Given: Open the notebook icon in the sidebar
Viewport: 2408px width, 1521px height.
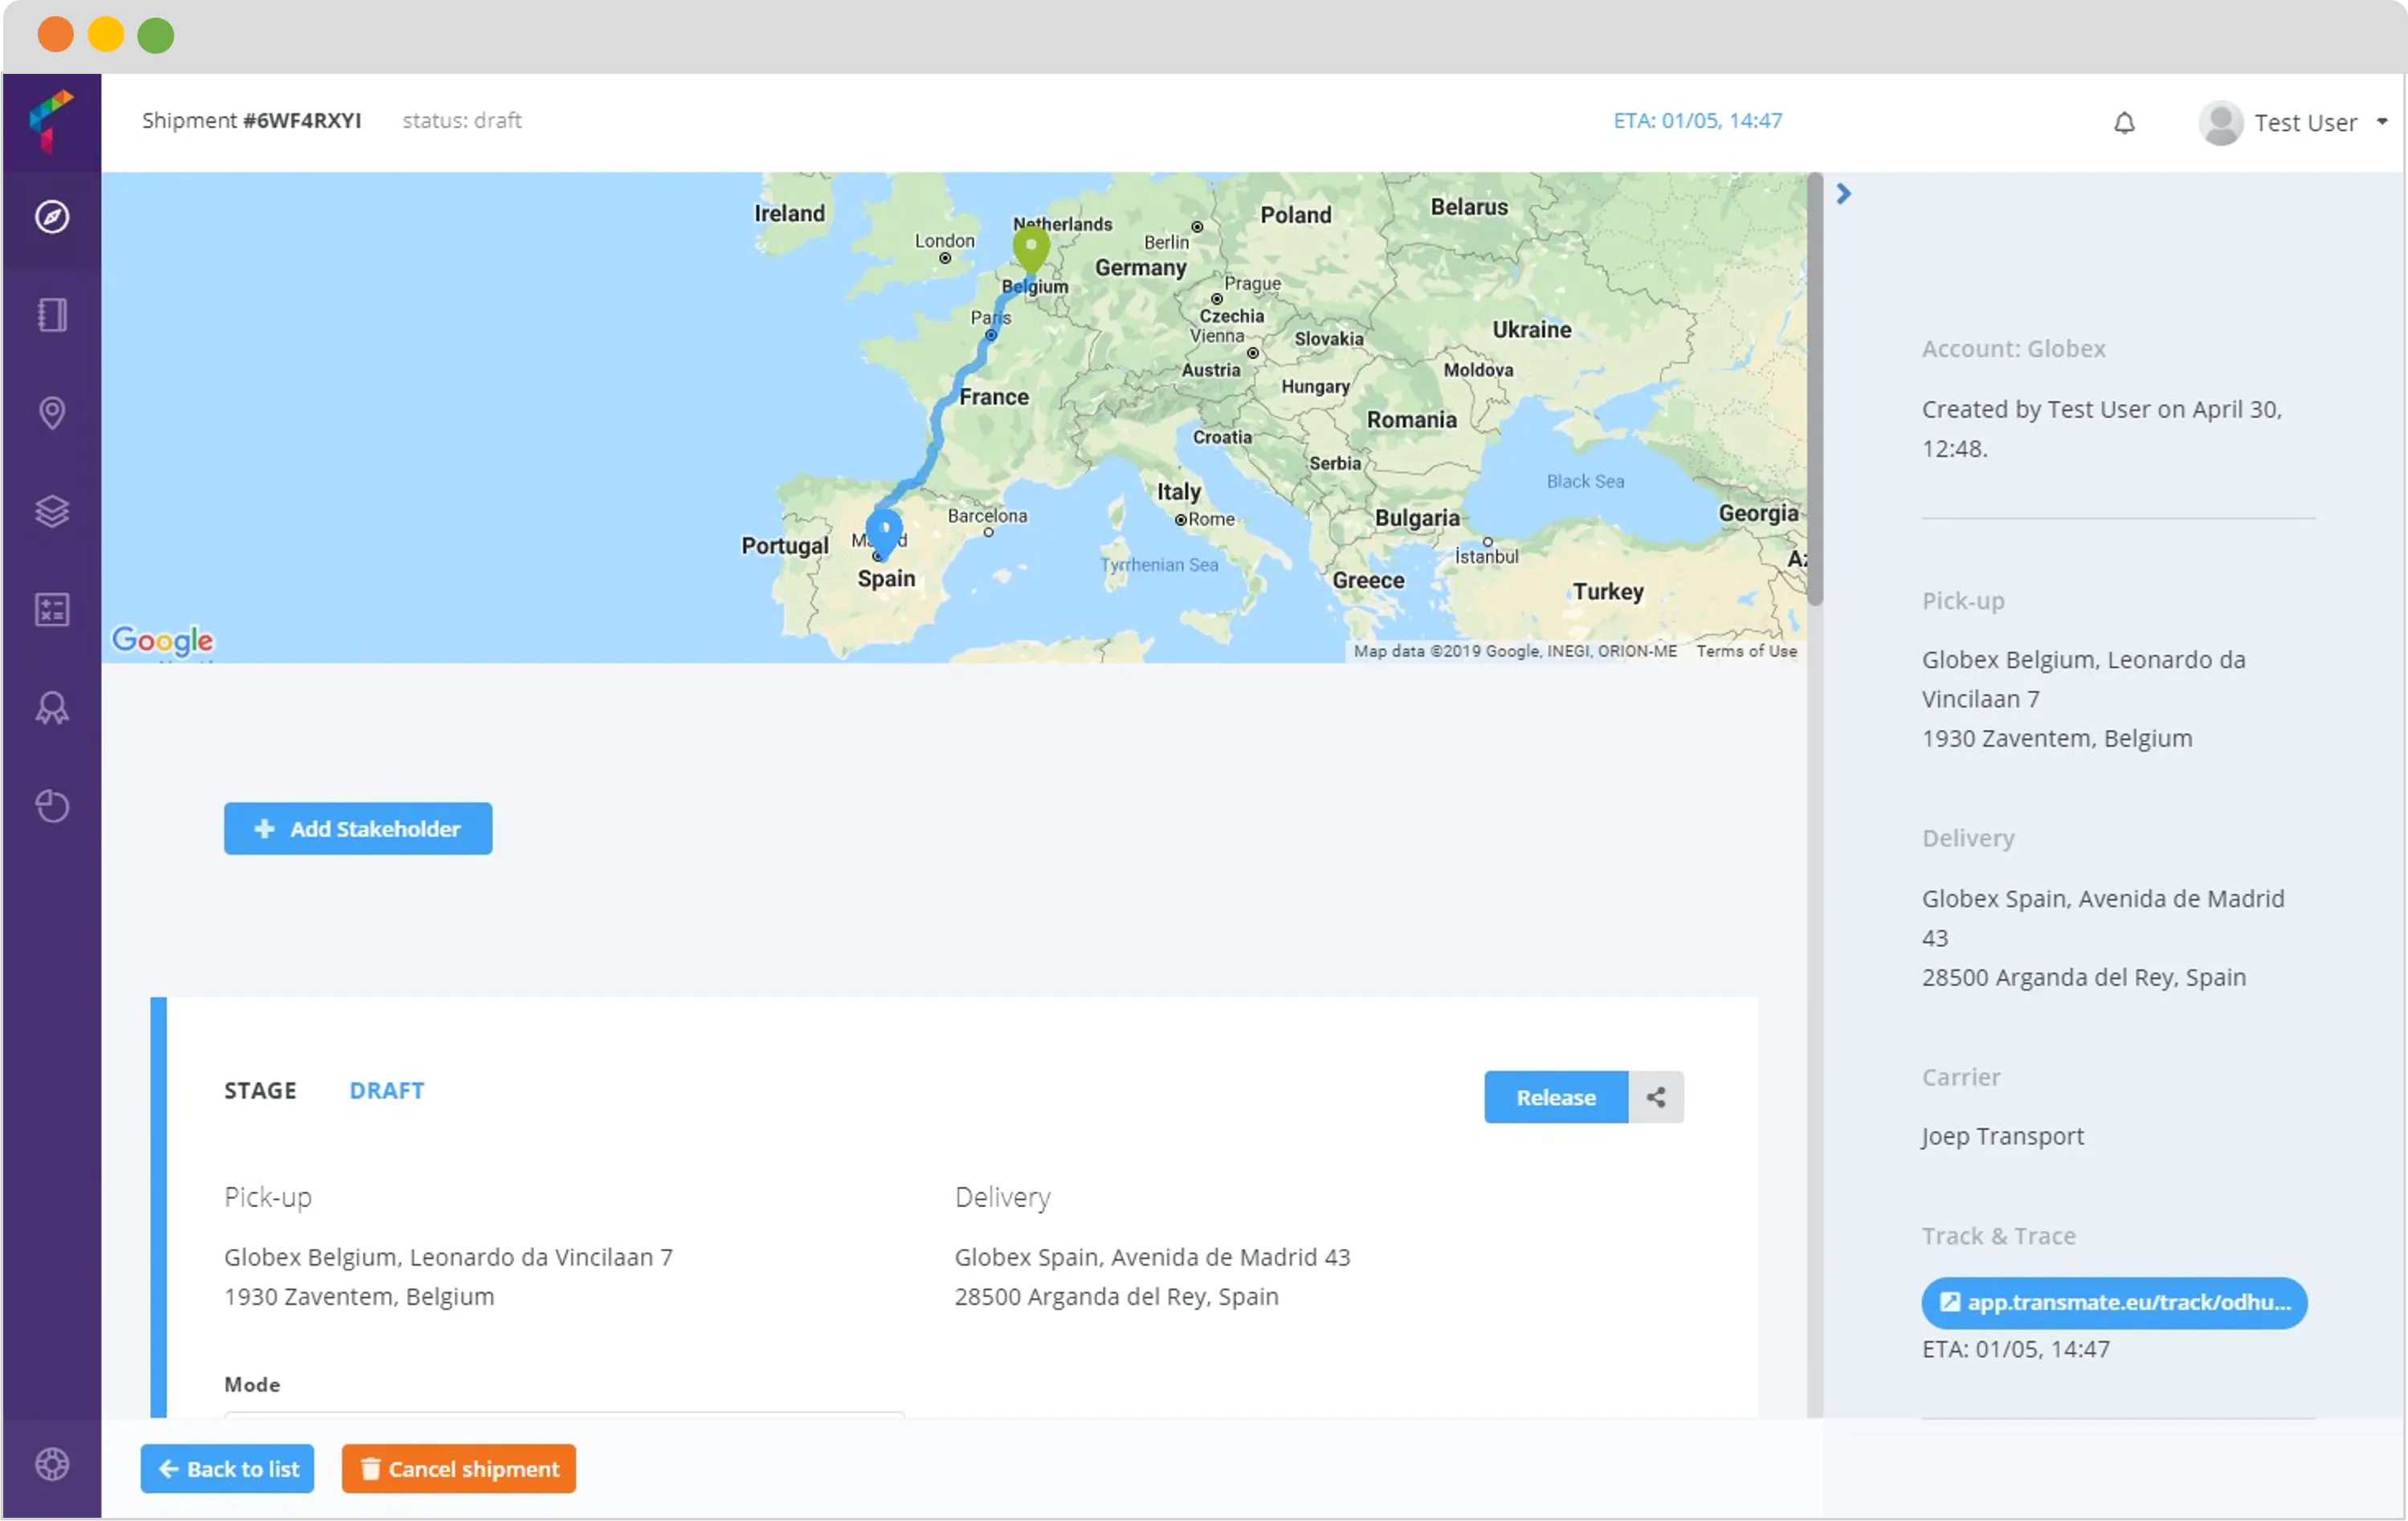Looking at the screenshot, I should pos(52,314).
